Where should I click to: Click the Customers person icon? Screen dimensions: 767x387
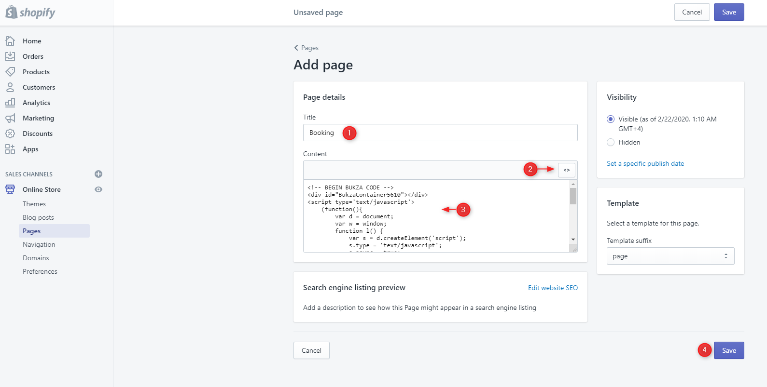10,87
